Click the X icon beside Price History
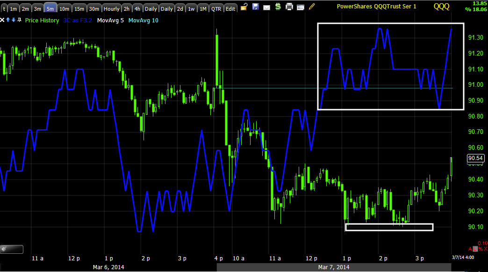The width and height of the screenshot is (488, 272). (x=2, y=20)
